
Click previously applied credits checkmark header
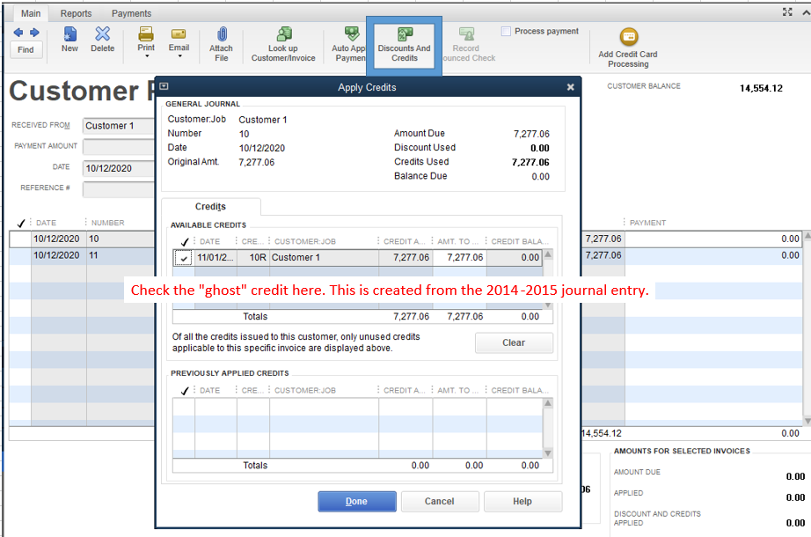coord(184,391)
